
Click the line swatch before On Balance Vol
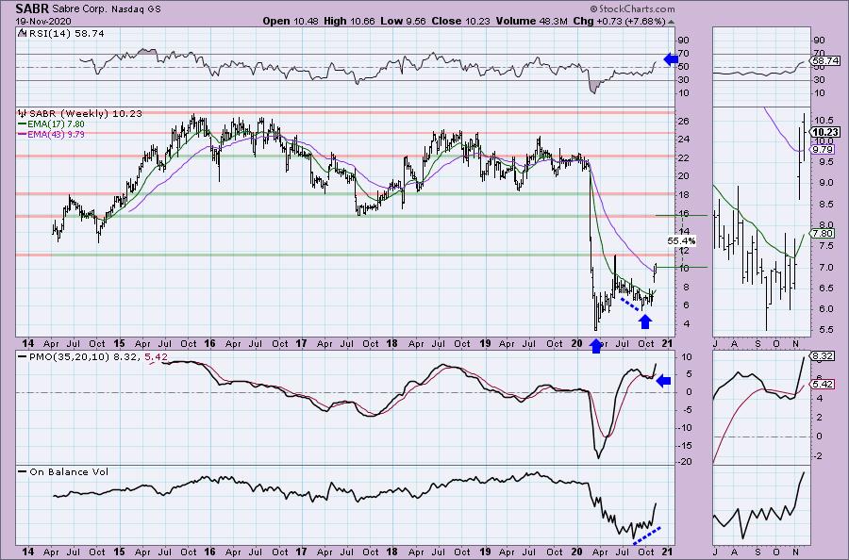[23, 471]
